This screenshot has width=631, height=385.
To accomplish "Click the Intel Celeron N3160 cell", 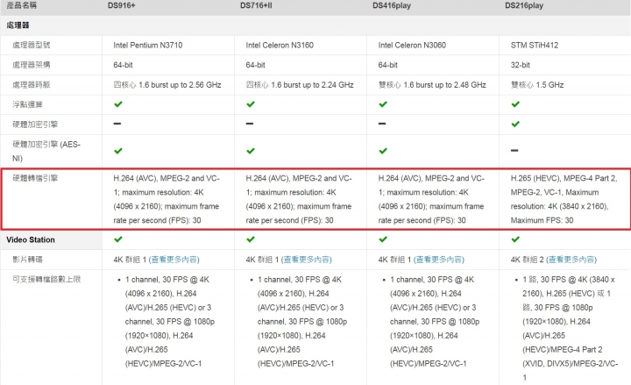I will [x=280, y=45].
